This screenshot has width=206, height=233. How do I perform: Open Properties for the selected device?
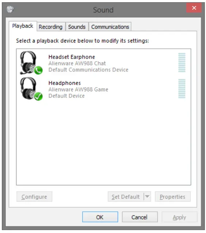pyautogui.click(x=173, y=197)
